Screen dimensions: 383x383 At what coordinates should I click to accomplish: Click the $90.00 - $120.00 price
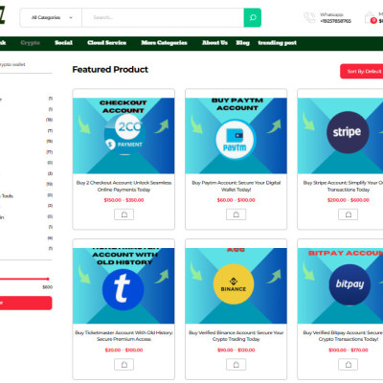pos(237,350)
